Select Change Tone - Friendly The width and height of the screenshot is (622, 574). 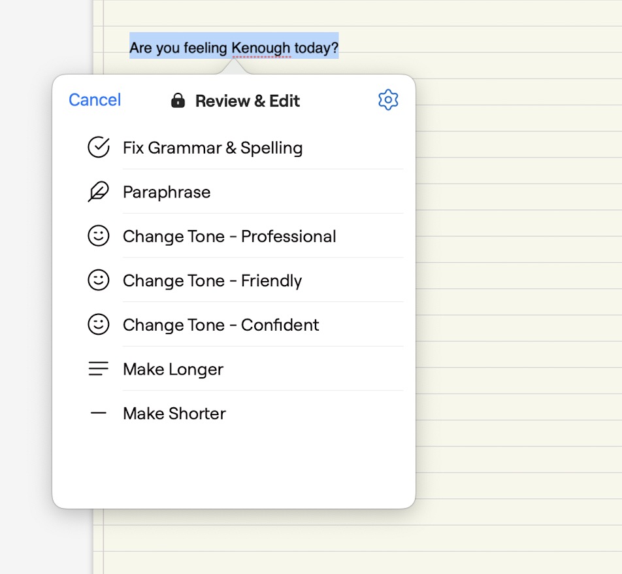(212, 280)
